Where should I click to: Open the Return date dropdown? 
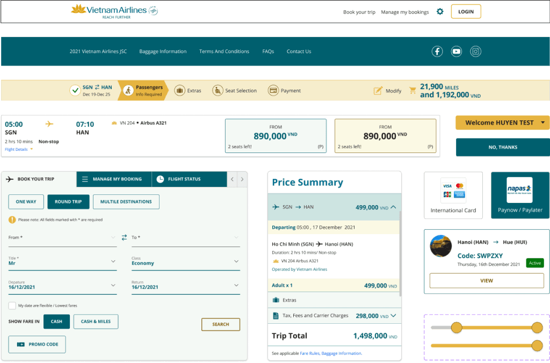pyautogui.click(x=186, y=286)
